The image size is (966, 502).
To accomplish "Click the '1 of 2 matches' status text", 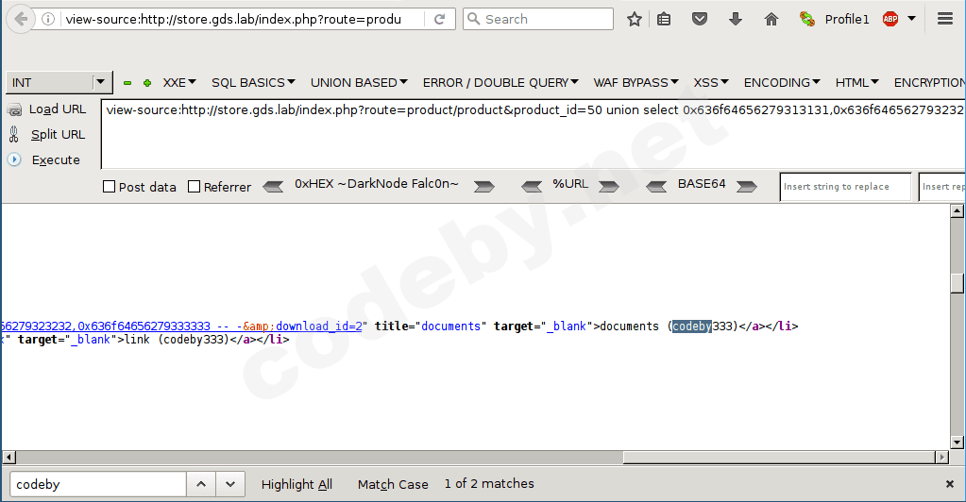I will (x=489, y=484).
